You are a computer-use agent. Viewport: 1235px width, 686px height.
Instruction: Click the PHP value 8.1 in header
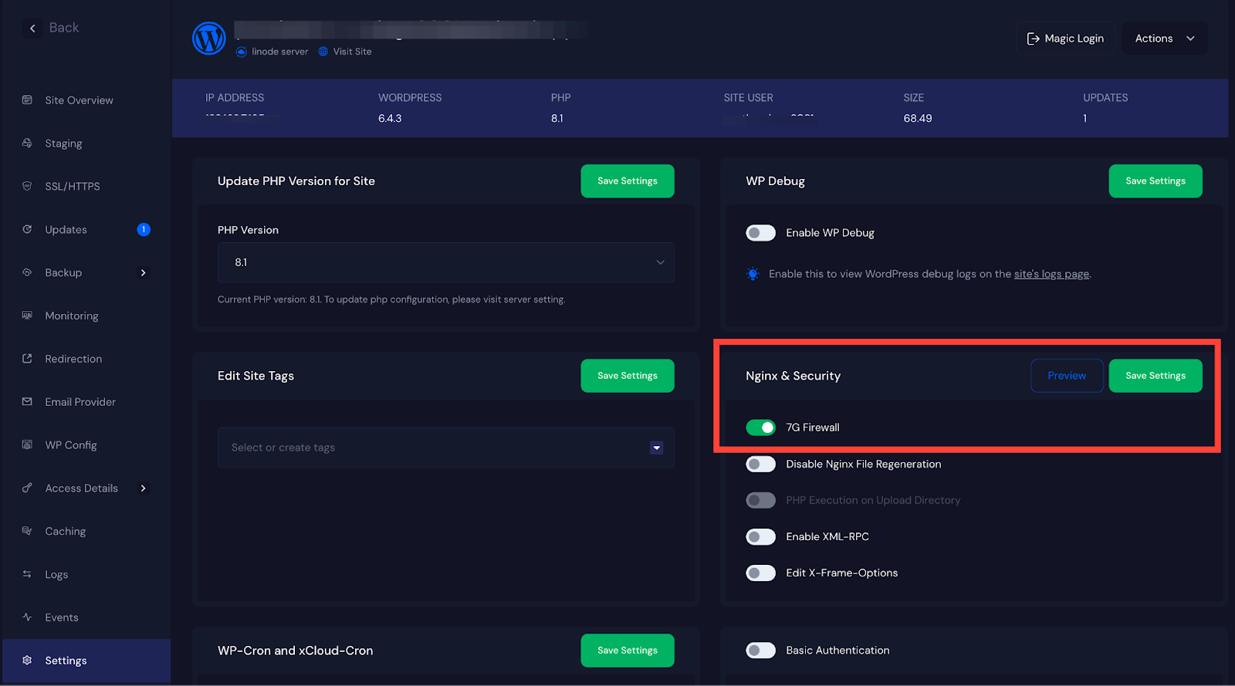click(x=557, y=118)
